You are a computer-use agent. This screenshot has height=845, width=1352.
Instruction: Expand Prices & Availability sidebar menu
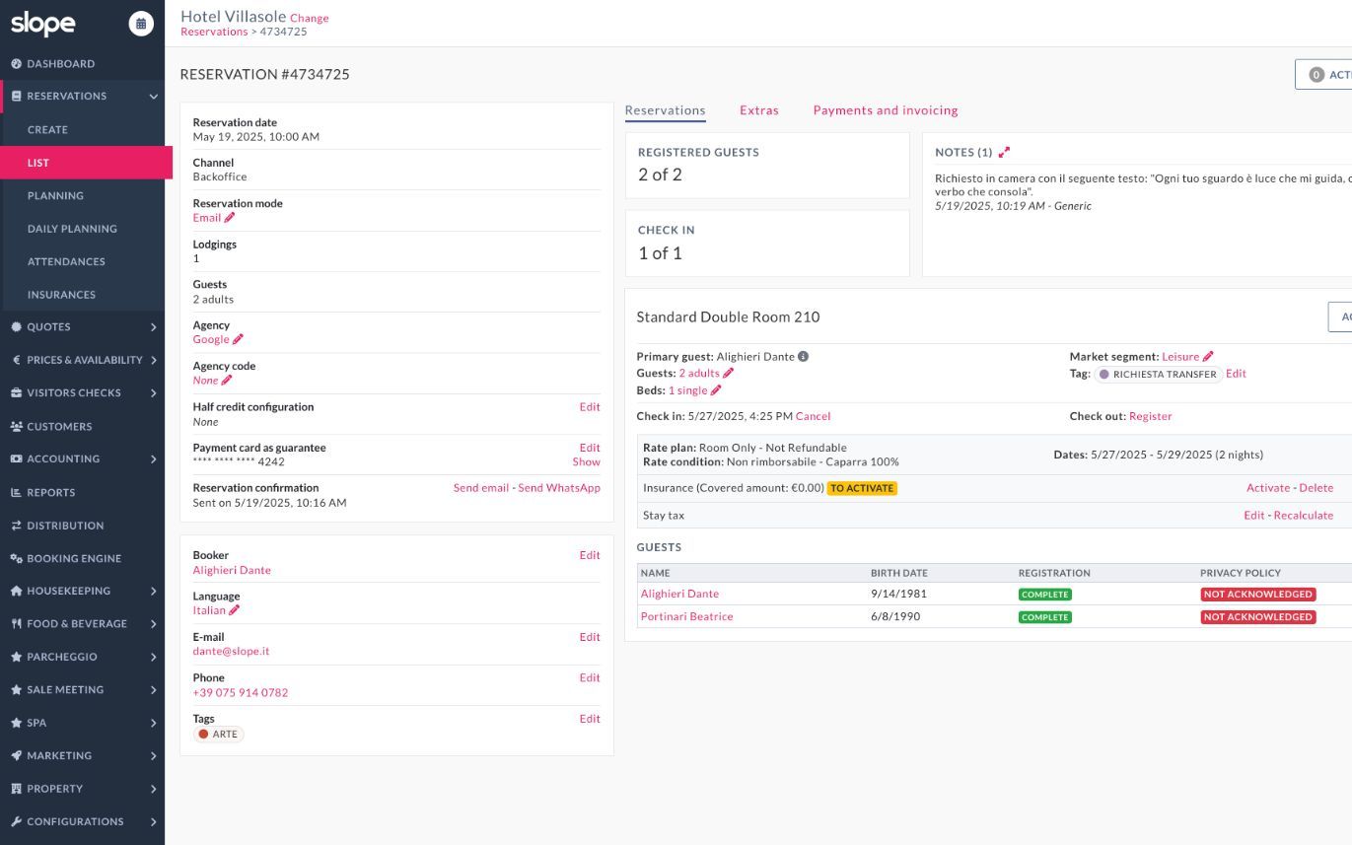tap(153, 360)
